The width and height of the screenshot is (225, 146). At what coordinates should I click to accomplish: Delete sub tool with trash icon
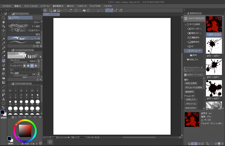(x=41, y=46)
